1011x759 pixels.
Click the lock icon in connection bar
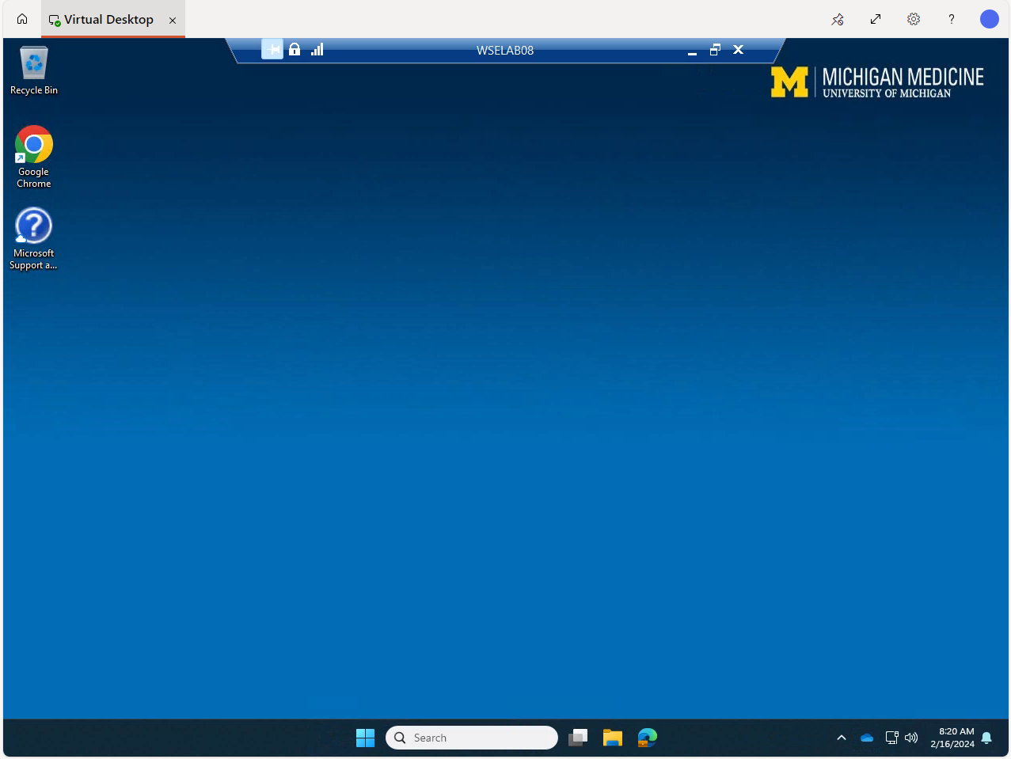(x=295, y=50)
